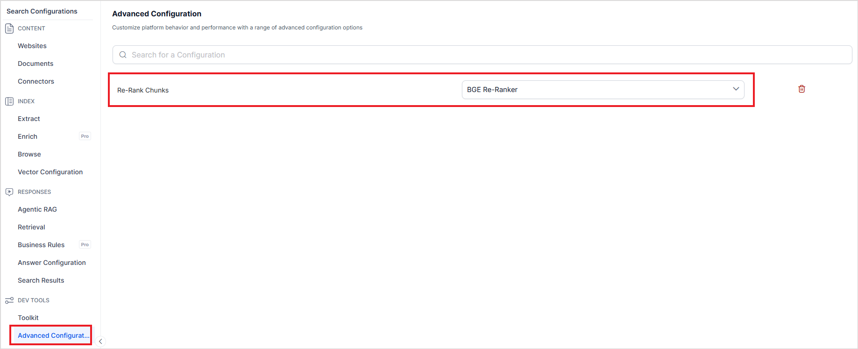Click the search magnifier icon

click(x=123, y=55)
